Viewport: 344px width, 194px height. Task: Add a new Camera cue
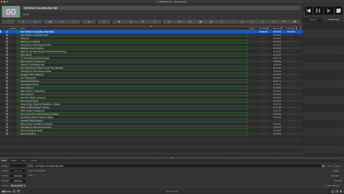point(62,22)
